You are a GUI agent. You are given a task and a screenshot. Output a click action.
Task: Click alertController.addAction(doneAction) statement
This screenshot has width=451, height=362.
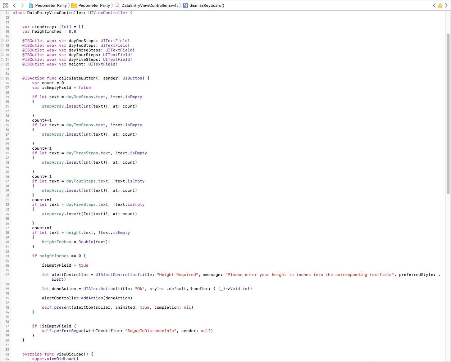[x=87, y=298]
